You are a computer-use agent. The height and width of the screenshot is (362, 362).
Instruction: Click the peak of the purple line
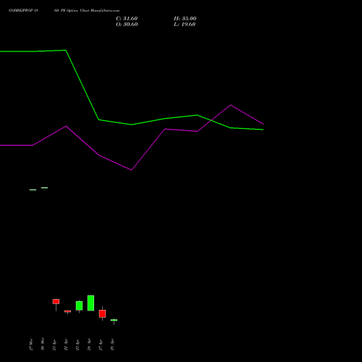230,105
